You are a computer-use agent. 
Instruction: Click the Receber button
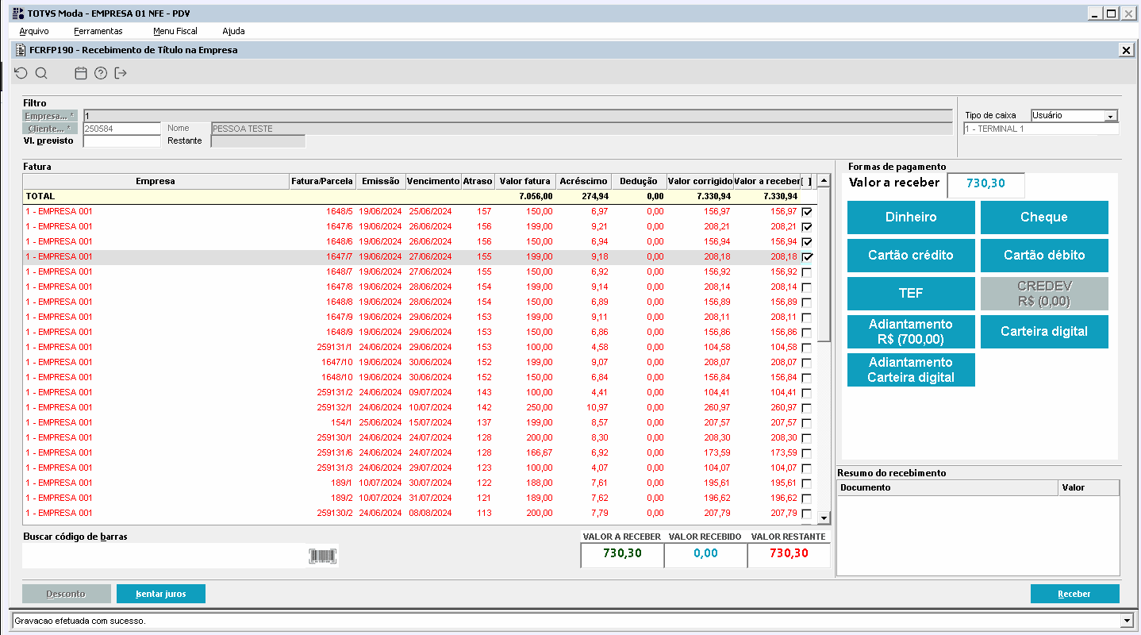(x=1074, y=594)
